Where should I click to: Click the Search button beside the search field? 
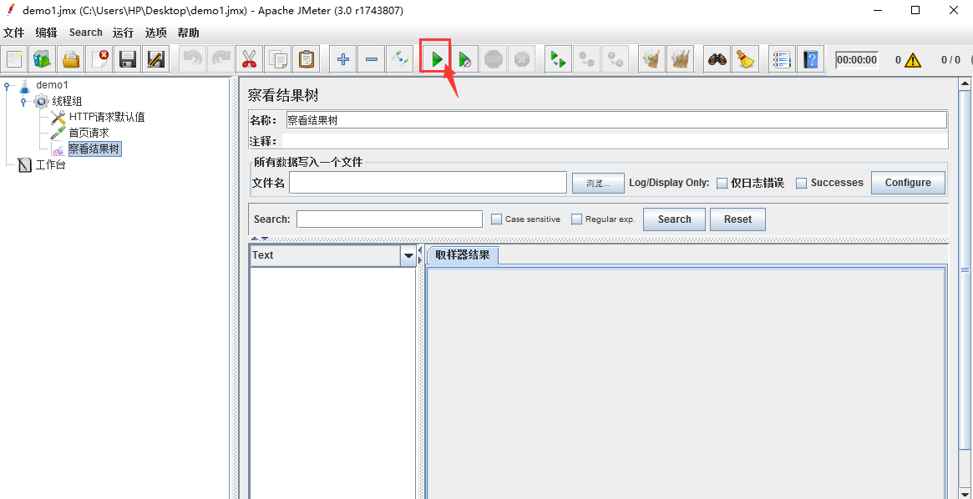point(675,219)
